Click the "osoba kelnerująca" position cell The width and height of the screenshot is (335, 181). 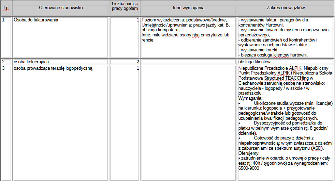31,62
